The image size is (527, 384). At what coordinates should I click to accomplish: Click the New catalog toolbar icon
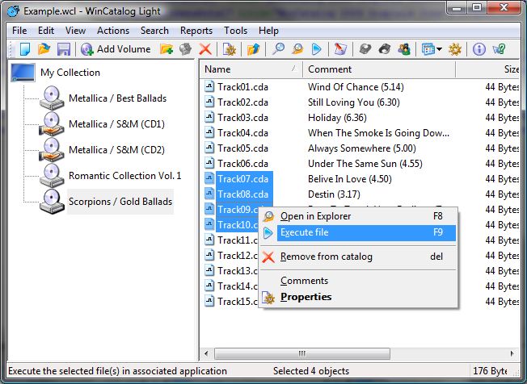[x=25, y=49]
